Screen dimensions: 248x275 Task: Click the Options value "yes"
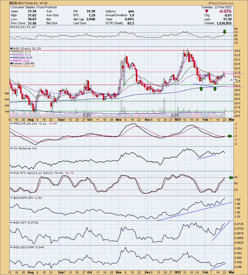pyautogui.click(x=131, y=11)
